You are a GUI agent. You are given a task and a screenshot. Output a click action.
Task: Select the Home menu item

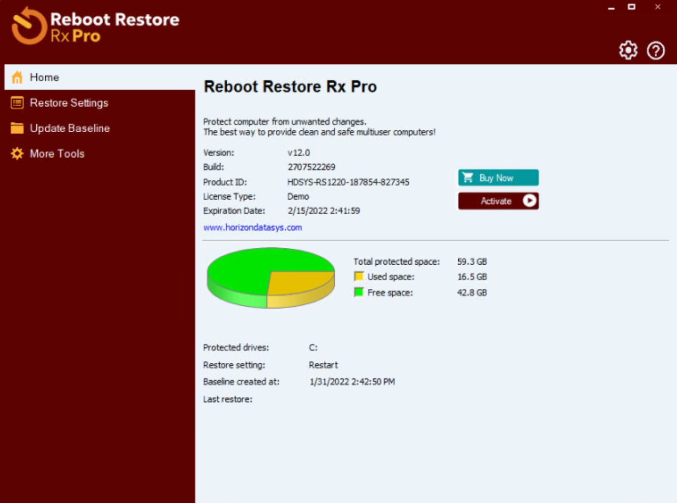point(100,77)
